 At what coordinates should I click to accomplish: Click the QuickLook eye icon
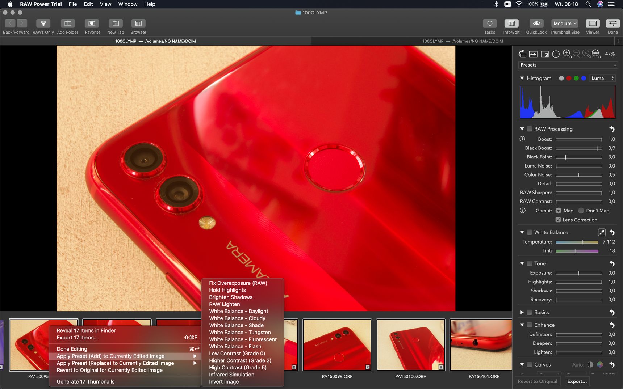[x=536, y=24]
